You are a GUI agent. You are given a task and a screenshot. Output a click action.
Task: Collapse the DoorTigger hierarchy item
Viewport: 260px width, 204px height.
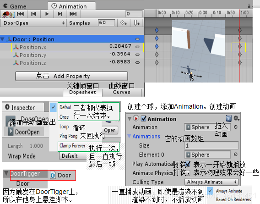(6, 173)
